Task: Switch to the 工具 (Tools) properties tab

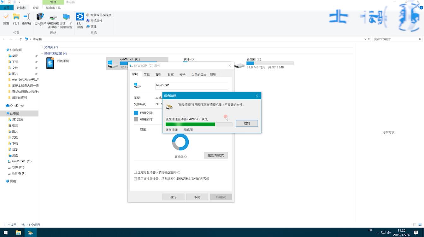Action: pos(147,75)
